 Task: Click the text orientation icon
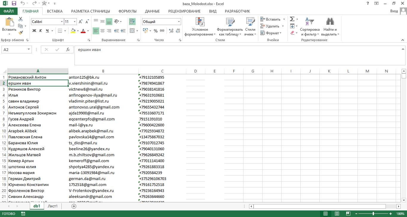pyautogui.click(x=116, y=21)
